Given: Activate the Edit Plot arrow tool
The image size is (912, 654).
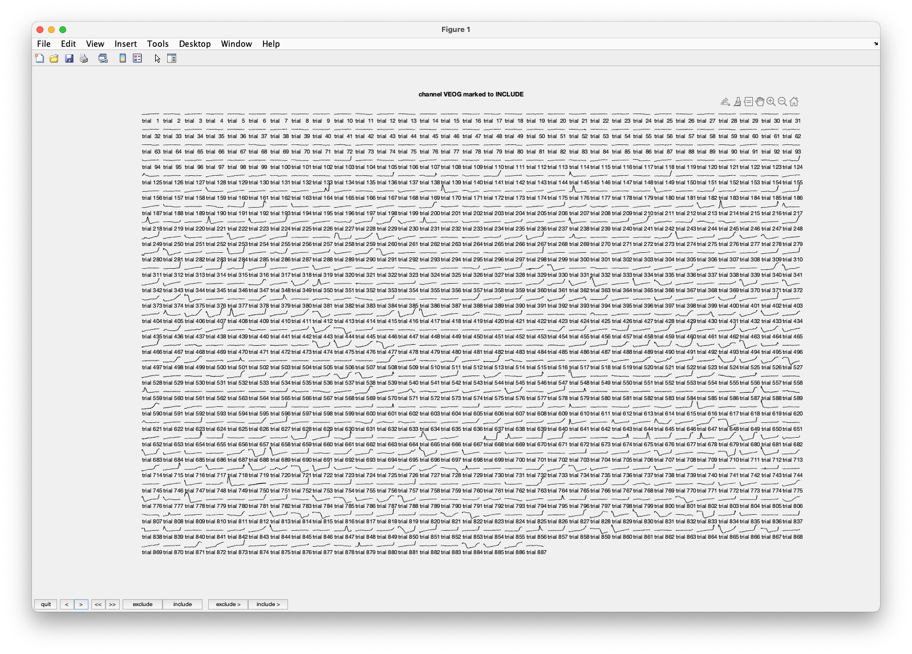Looking at the screenshot, I should (x=157, y=58).
